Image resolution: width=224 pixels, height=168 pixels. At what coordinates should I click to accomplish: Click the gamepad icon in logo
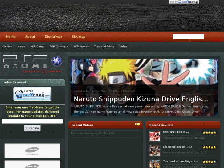pos(35,66)
